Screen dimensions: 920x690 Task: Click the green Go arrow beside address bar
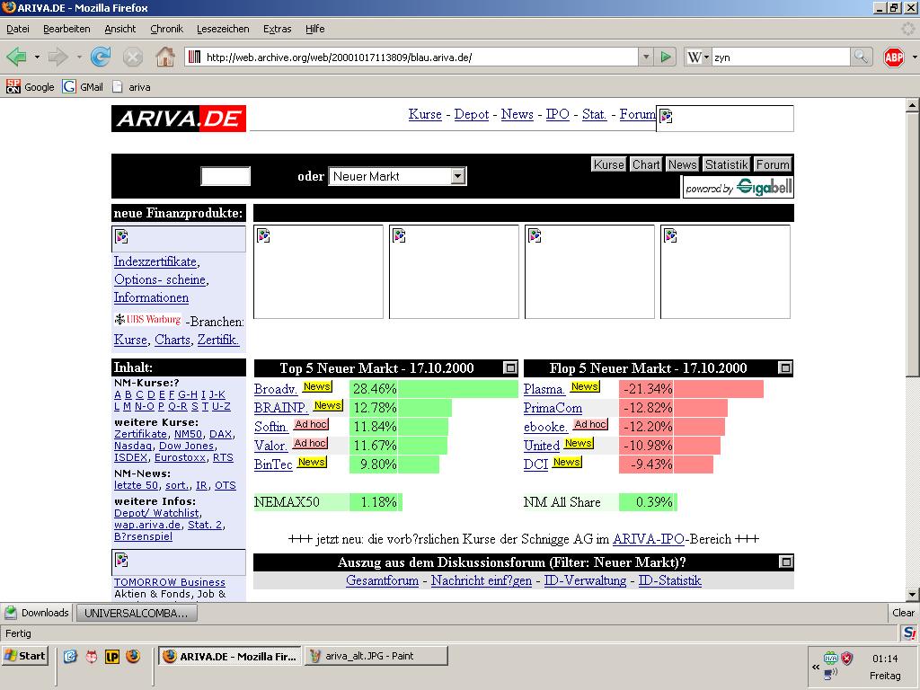point(666,57)
